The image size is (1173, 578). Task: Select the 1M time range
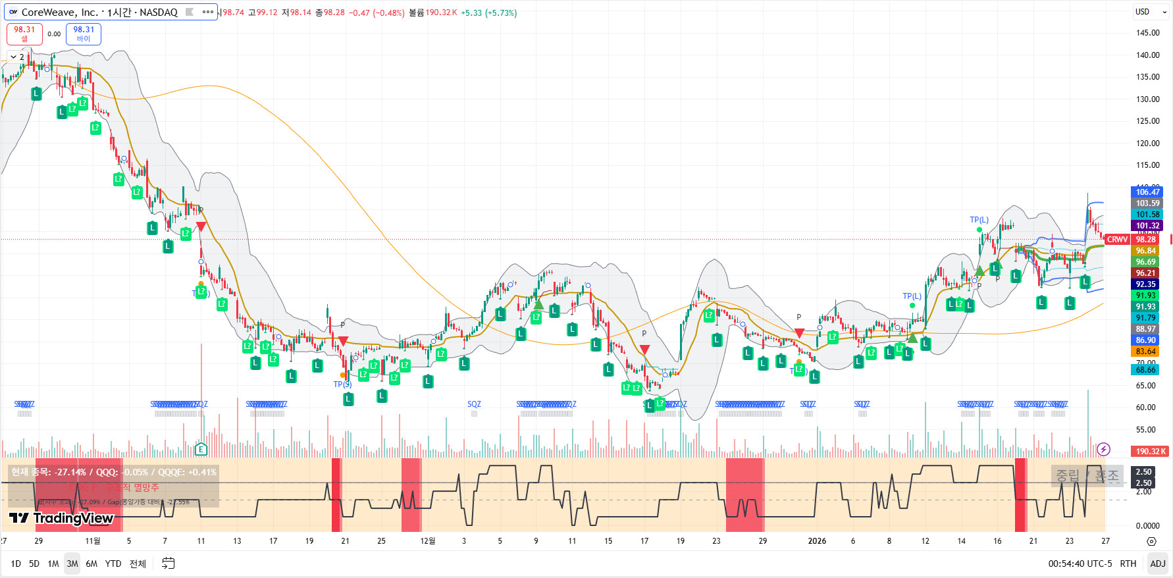[53, 564]
